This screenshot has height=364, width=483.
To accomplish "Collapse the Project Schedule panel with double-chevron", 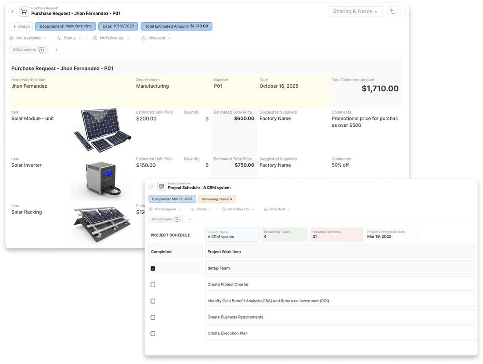I will pos(152,186).
